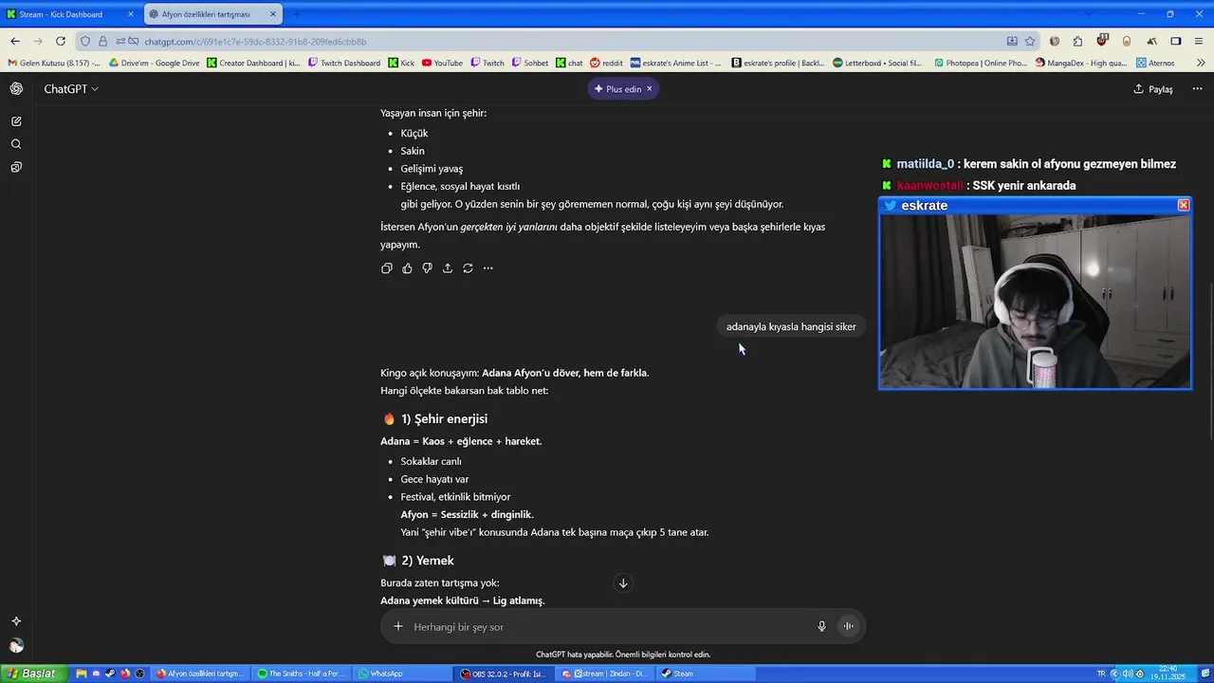Give thumbs up to the response
The width and height of the screenshot is (1214, 683).
[x=407, y=268]
